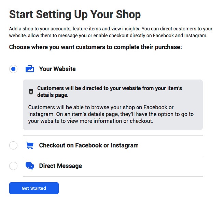Click the Choose where customers complete purchase subheading

point(95,47)
